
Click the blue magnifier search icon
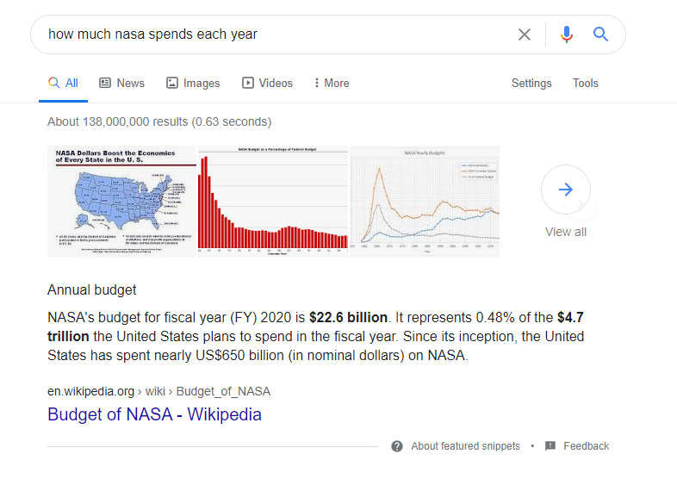coord(601,34)
